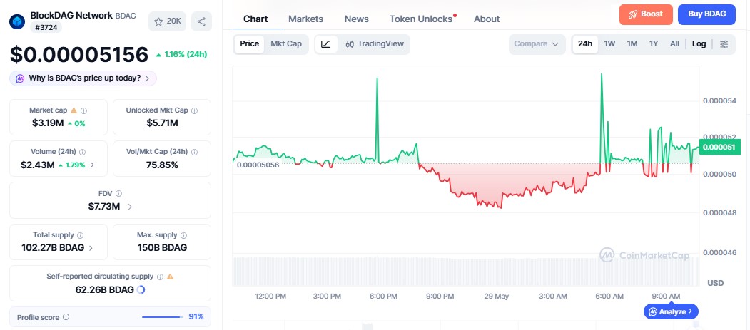
Task: Click the volume bars below the chart
Action: (465, 272)
